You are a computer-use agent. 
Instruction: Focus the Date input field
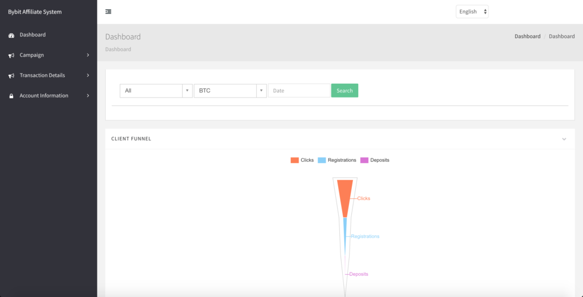pyautogui.click(x=299, y=91)
